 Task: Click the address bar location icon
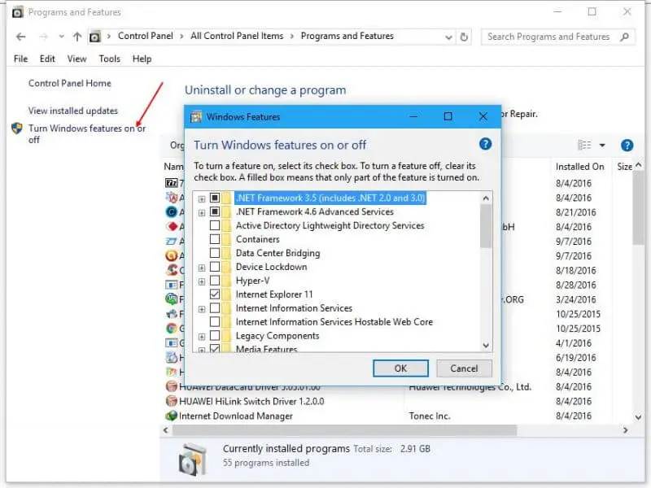(94, 37)
